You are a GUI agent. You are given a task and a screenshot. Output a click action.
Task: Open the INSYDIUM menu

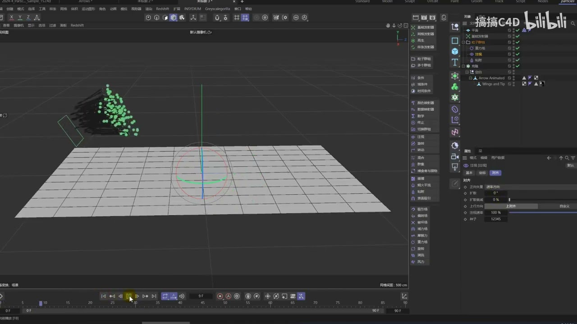(192, 9)
